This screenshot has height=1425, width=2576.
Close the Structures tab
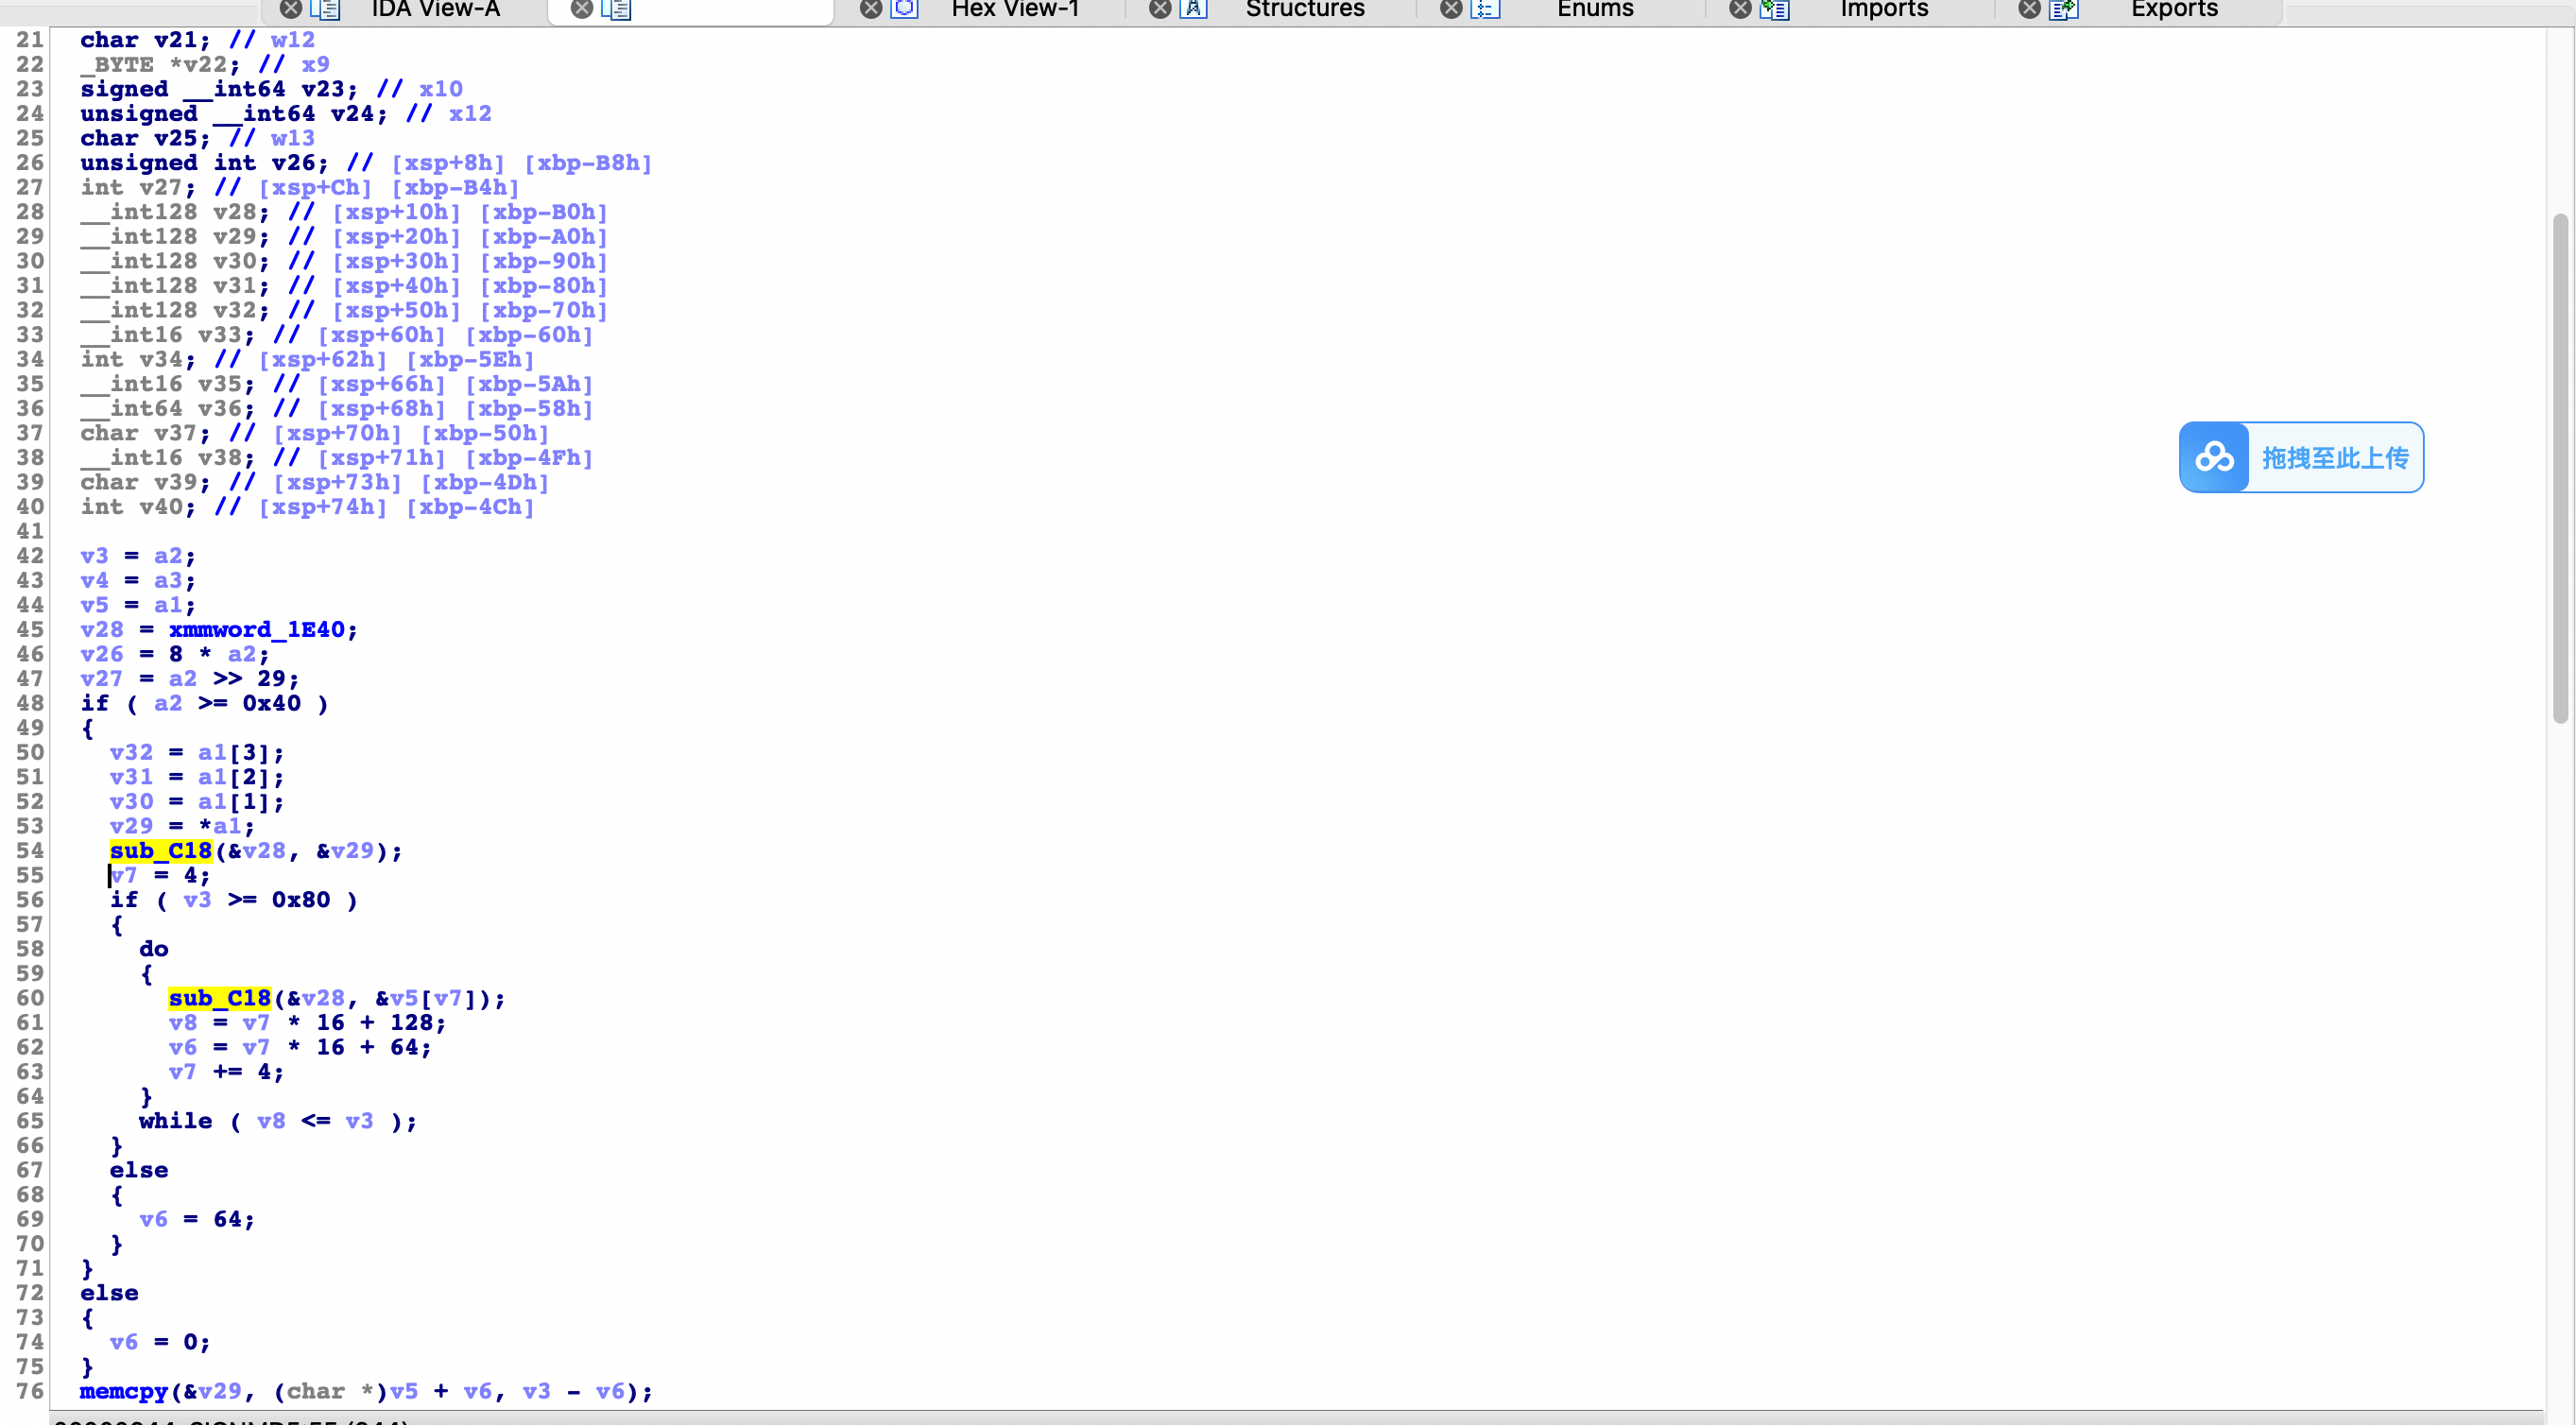pos(1160,9)
